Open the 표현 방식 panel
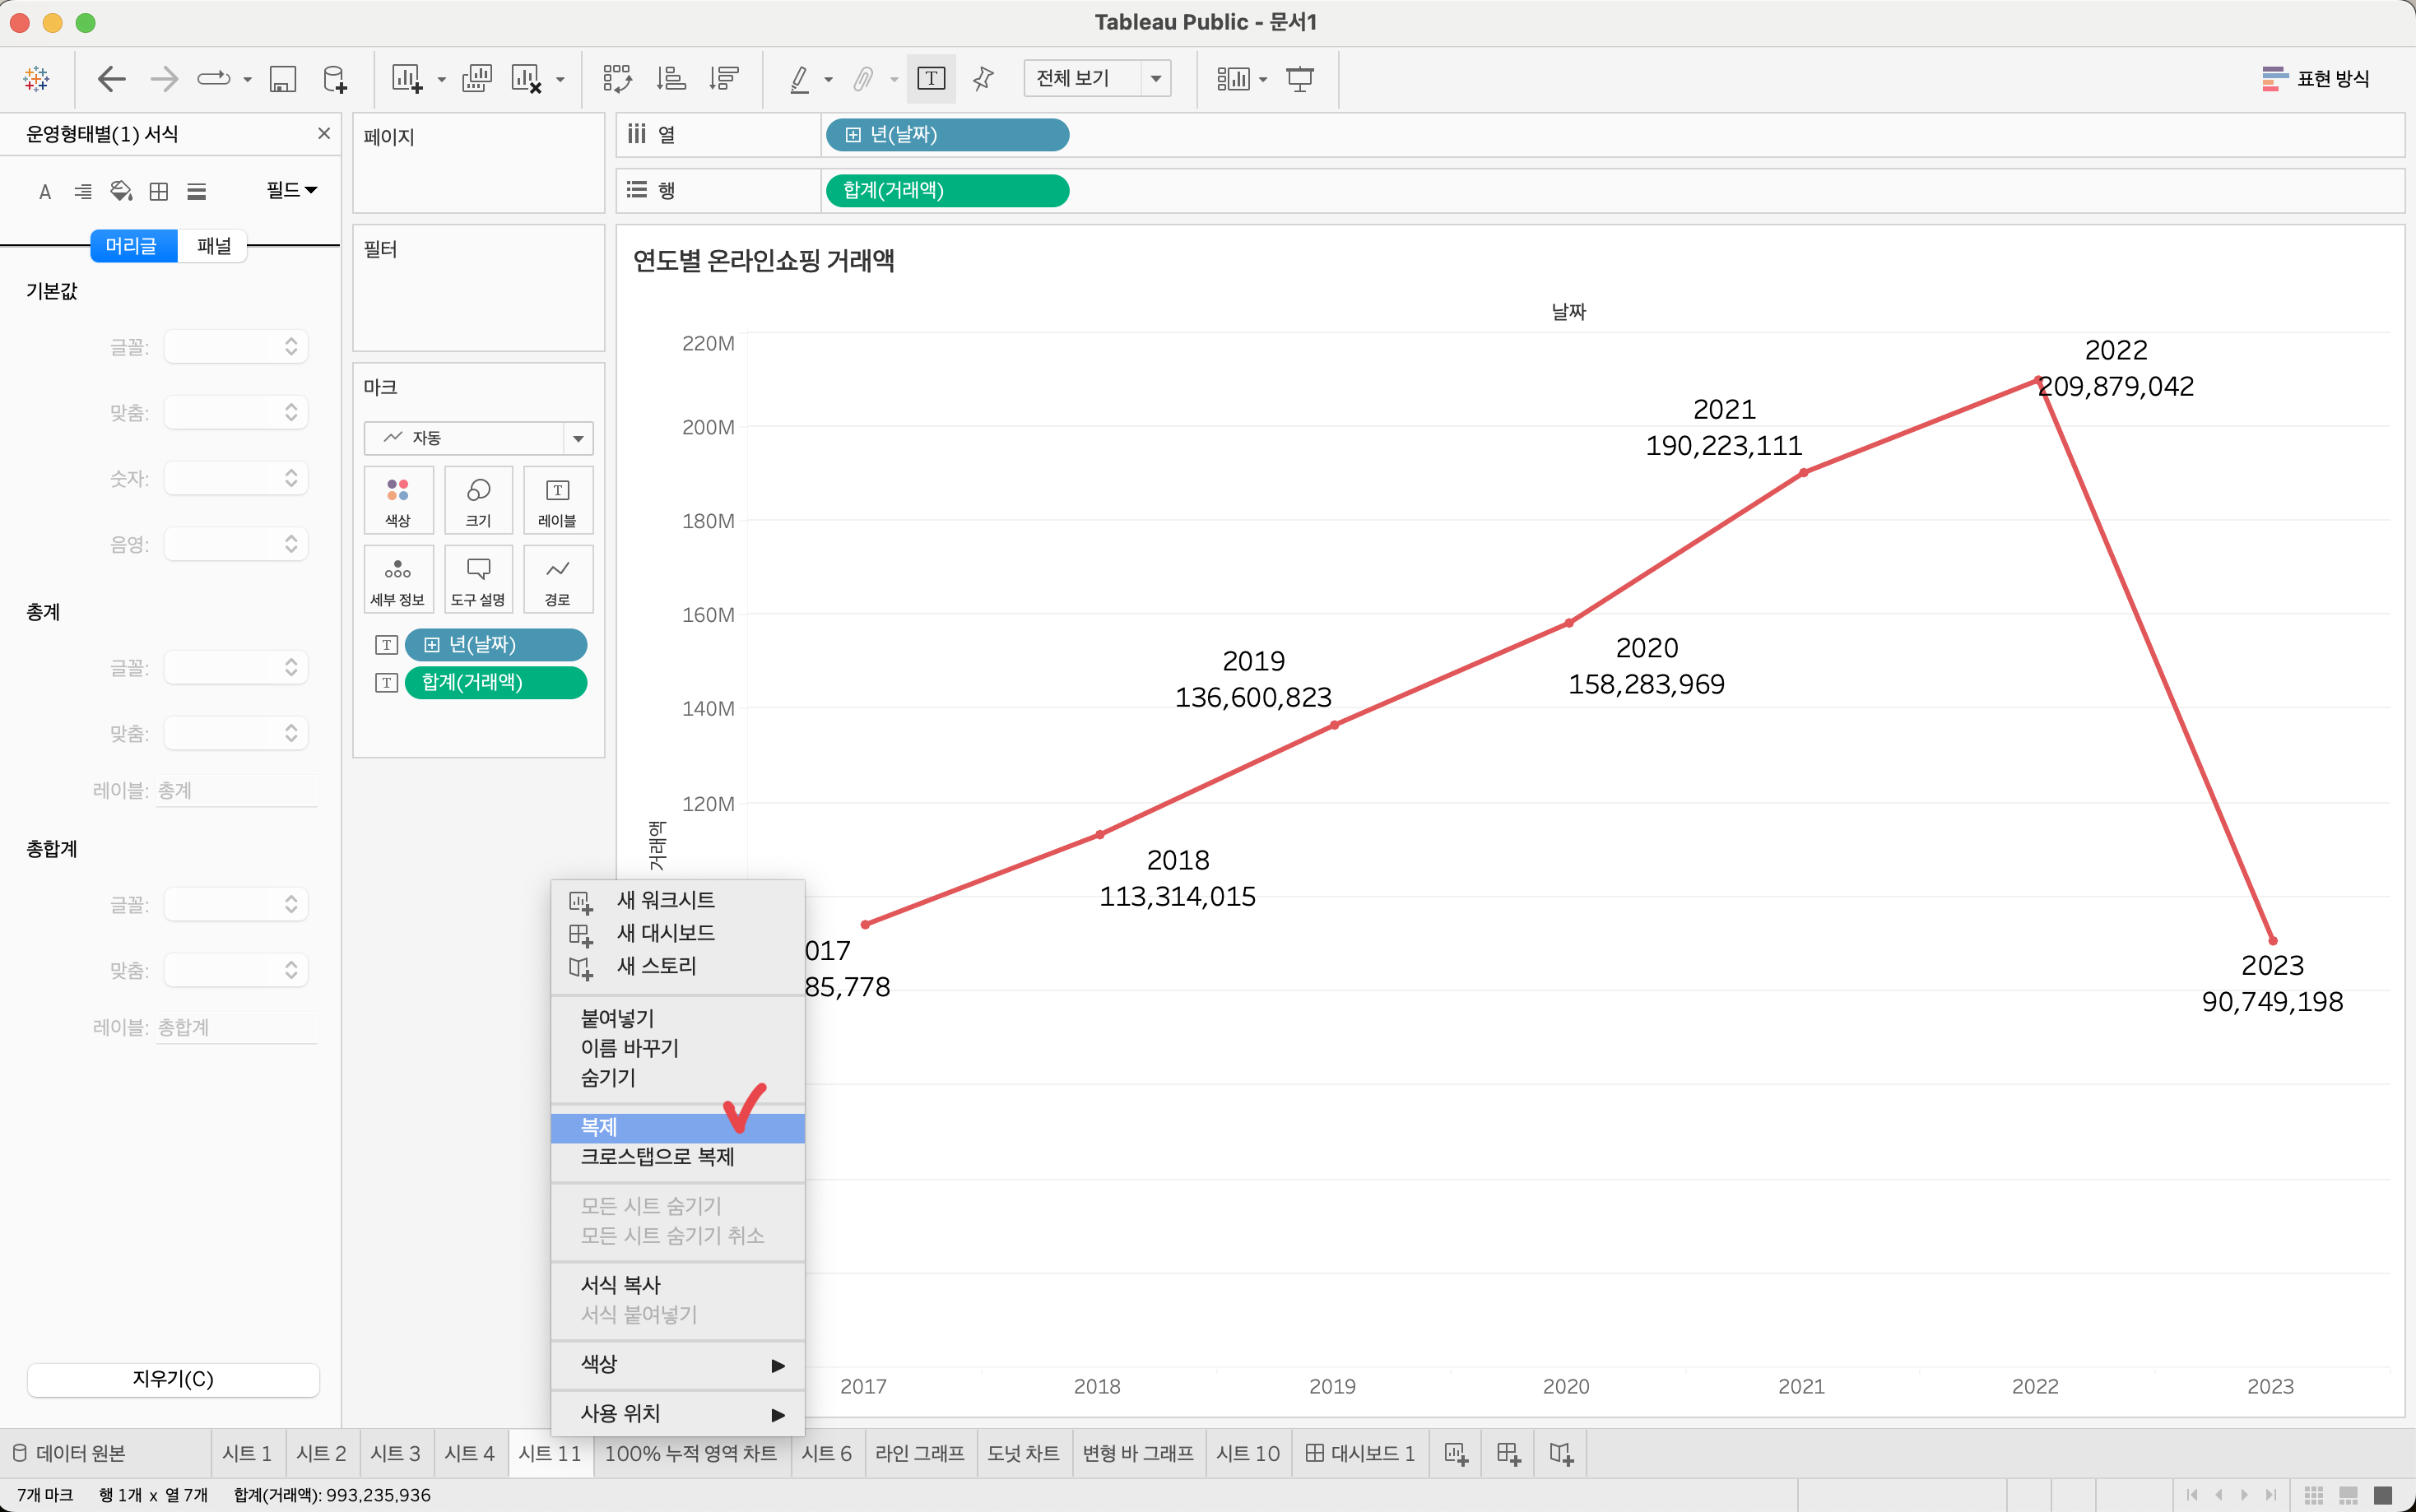Viewport: 2416px width, 1512px height. pyautogui.click(x=2315, y=78)
